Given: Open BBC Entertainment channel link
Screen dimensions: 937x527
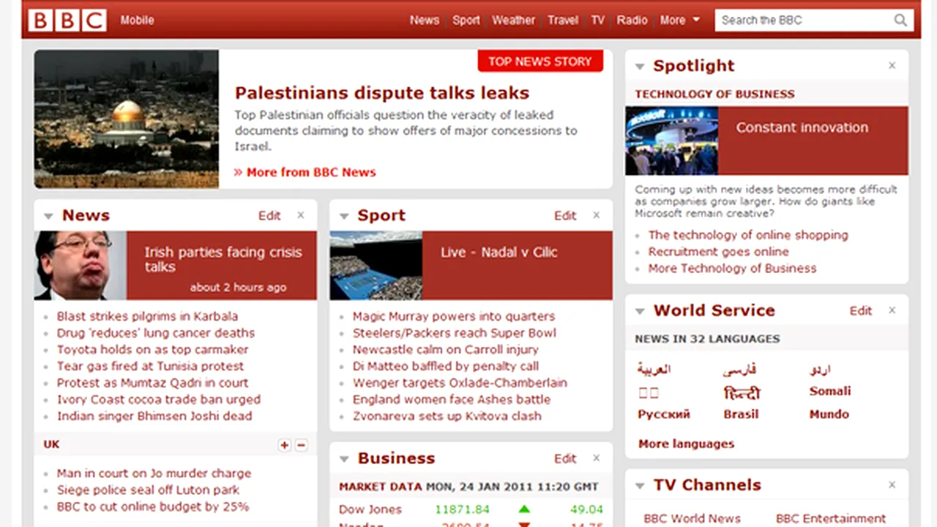Looking at the screenshot, I should coord(831,518).
